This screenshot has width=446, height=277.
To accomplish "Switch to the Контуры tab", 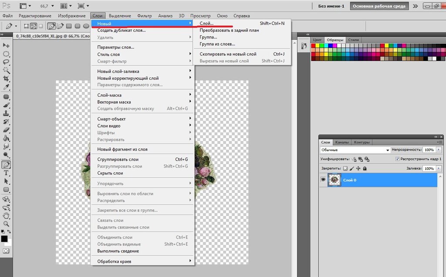I will click(x=362, y=142).
